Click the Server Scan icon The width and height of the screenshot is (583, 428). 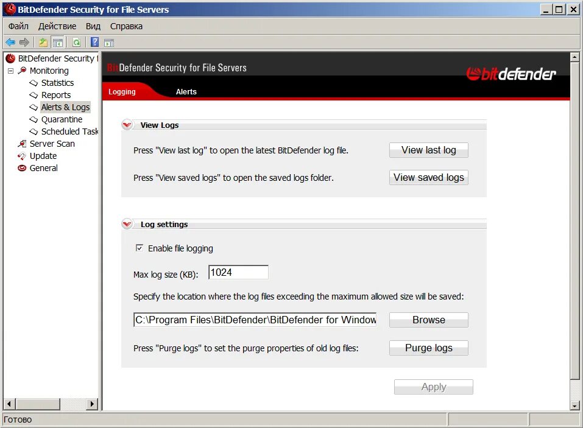[x=23, y=144]
